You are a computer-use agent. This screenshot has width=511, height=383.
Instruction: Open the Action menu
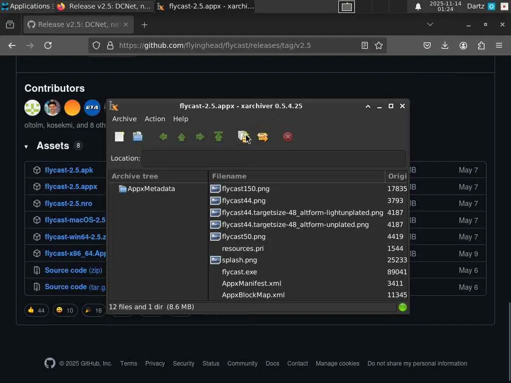click(x=155, y=119)
